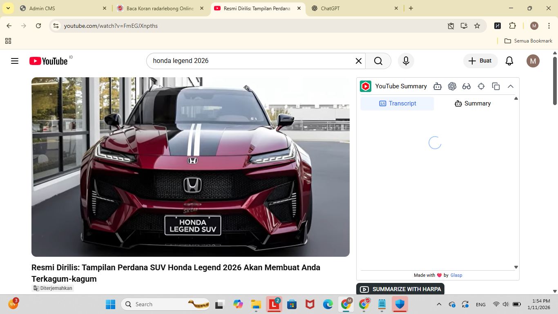558x314 pixels.
Task: Open Semua Bookmark folder
Action: pos(528,40)
